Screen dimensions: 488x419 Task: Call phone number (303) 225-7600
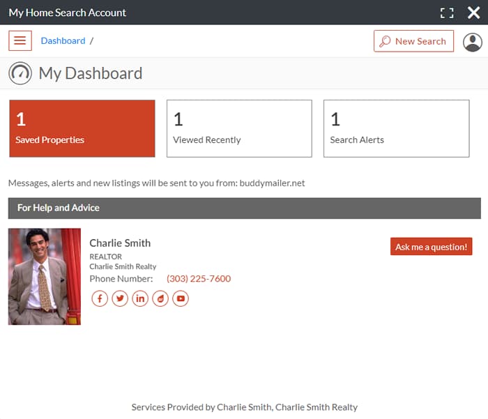tap(199, 279)
